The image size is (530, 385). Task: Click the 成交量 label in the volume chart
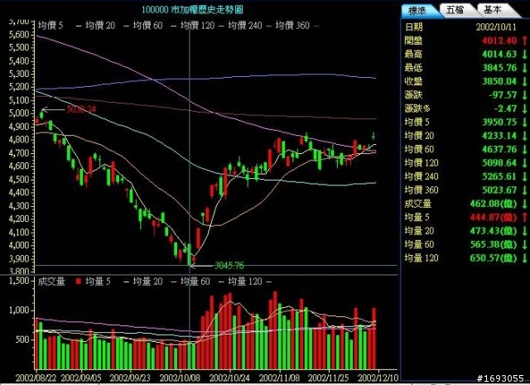(51, 282)
